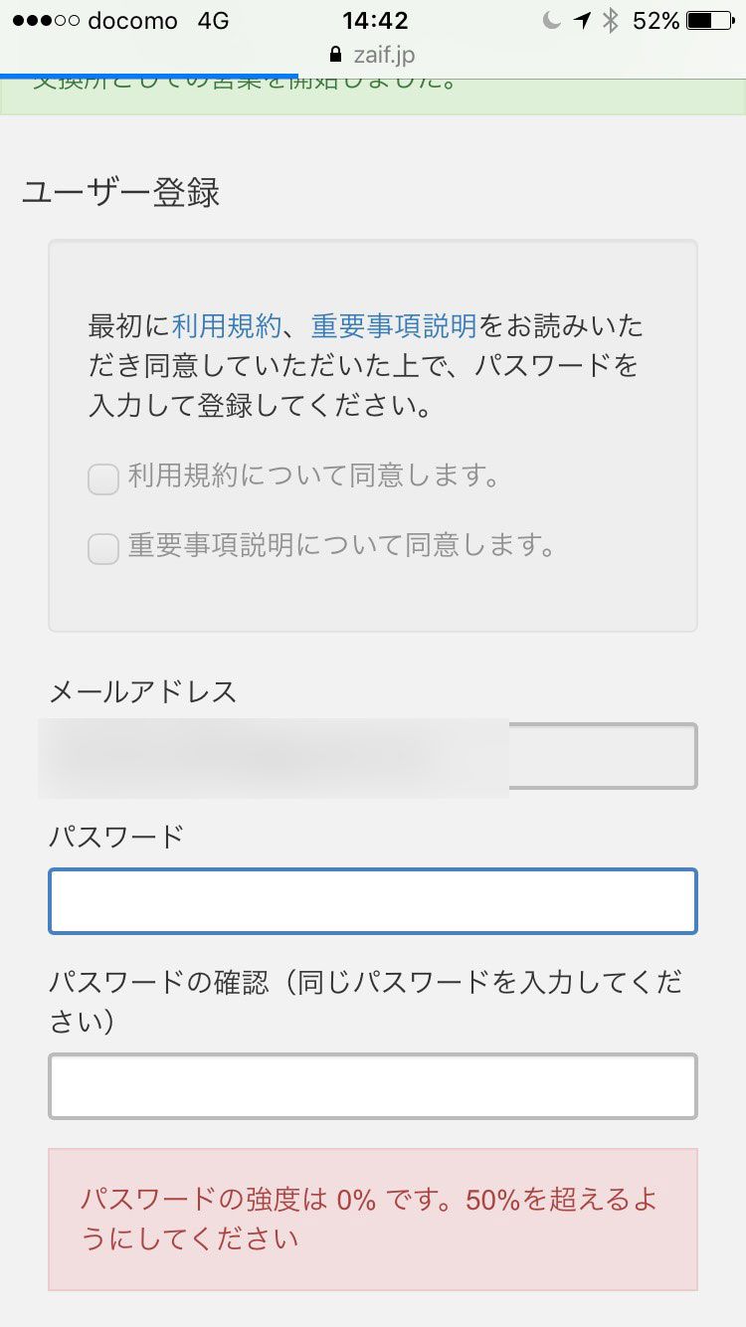Tap the green notice banner at top
This screenshot has height=1327, width=746.
373,96
